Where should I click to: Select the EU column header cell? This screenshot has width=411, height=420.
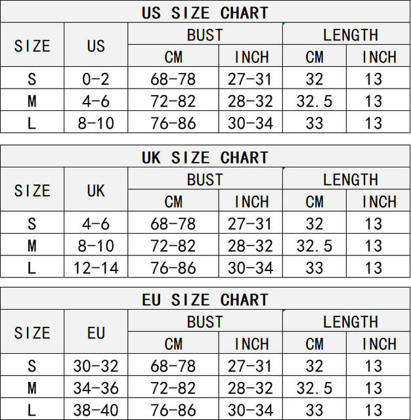(x=96, y=331)
